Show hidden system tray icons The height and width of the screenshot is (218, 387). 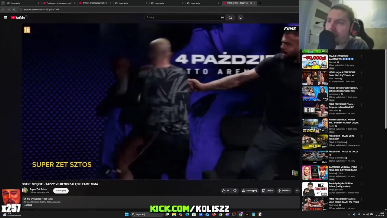tap(349, 214)
